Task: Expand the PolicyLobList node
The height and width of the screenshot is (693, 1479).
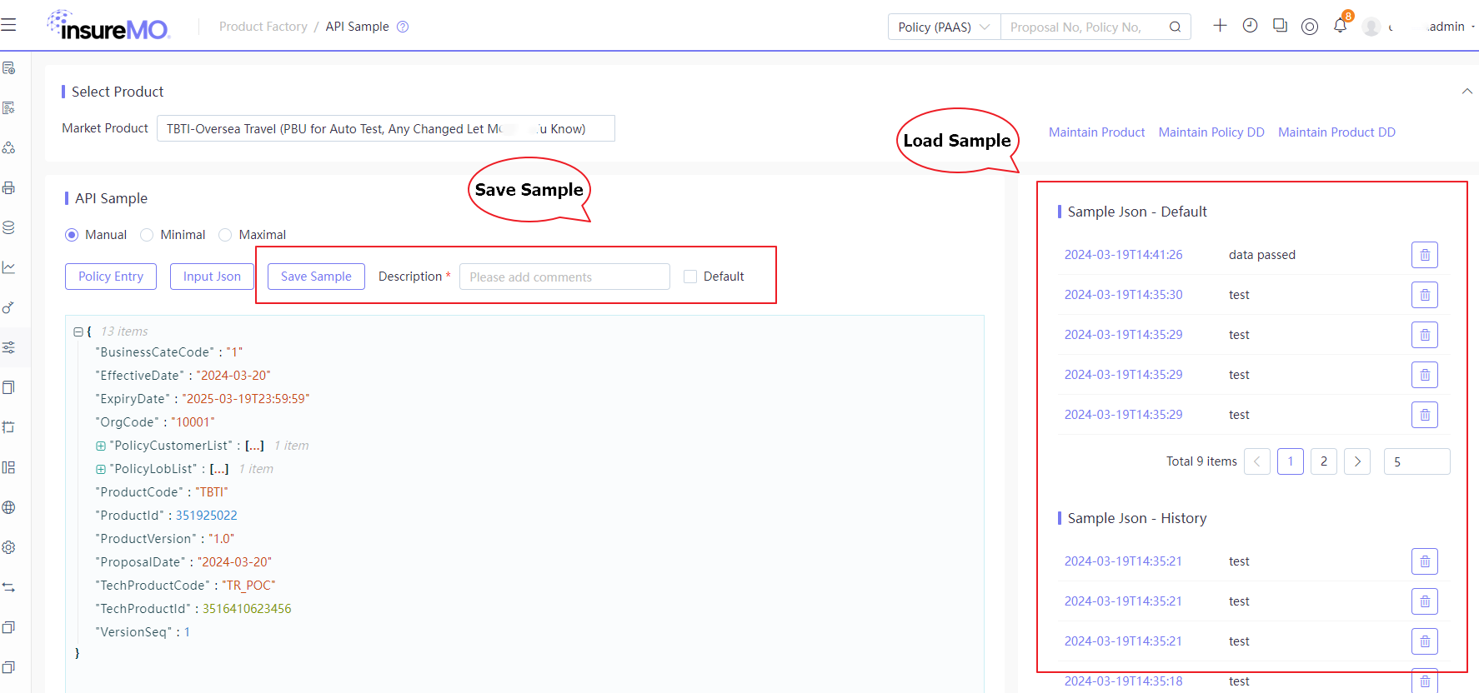Action: coord(101,469)
